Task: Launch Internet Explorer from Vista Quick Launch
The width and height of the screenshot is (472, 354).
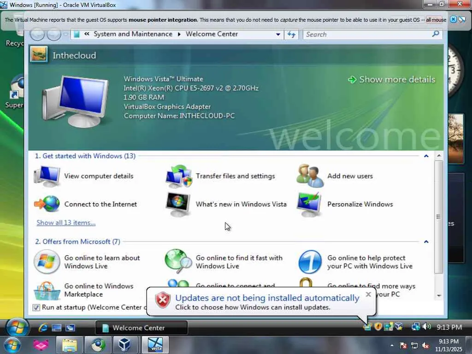Action: pos(43,328)
